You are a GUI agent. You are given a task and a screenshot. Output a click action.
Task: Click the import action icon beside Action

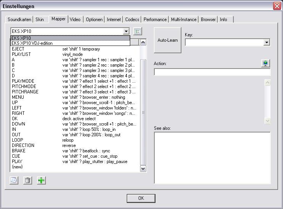point(265,63)
